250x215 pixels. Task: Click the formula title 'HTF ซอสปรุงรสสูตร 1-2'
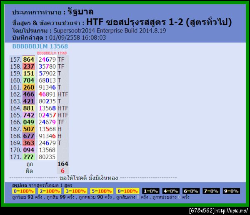pyautogui.click(x=135, y=22)
